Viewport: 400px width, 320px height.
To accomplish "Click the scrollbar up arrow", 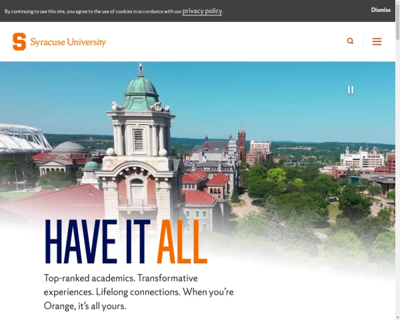I will pyautogui.click(x=397, y=2).
